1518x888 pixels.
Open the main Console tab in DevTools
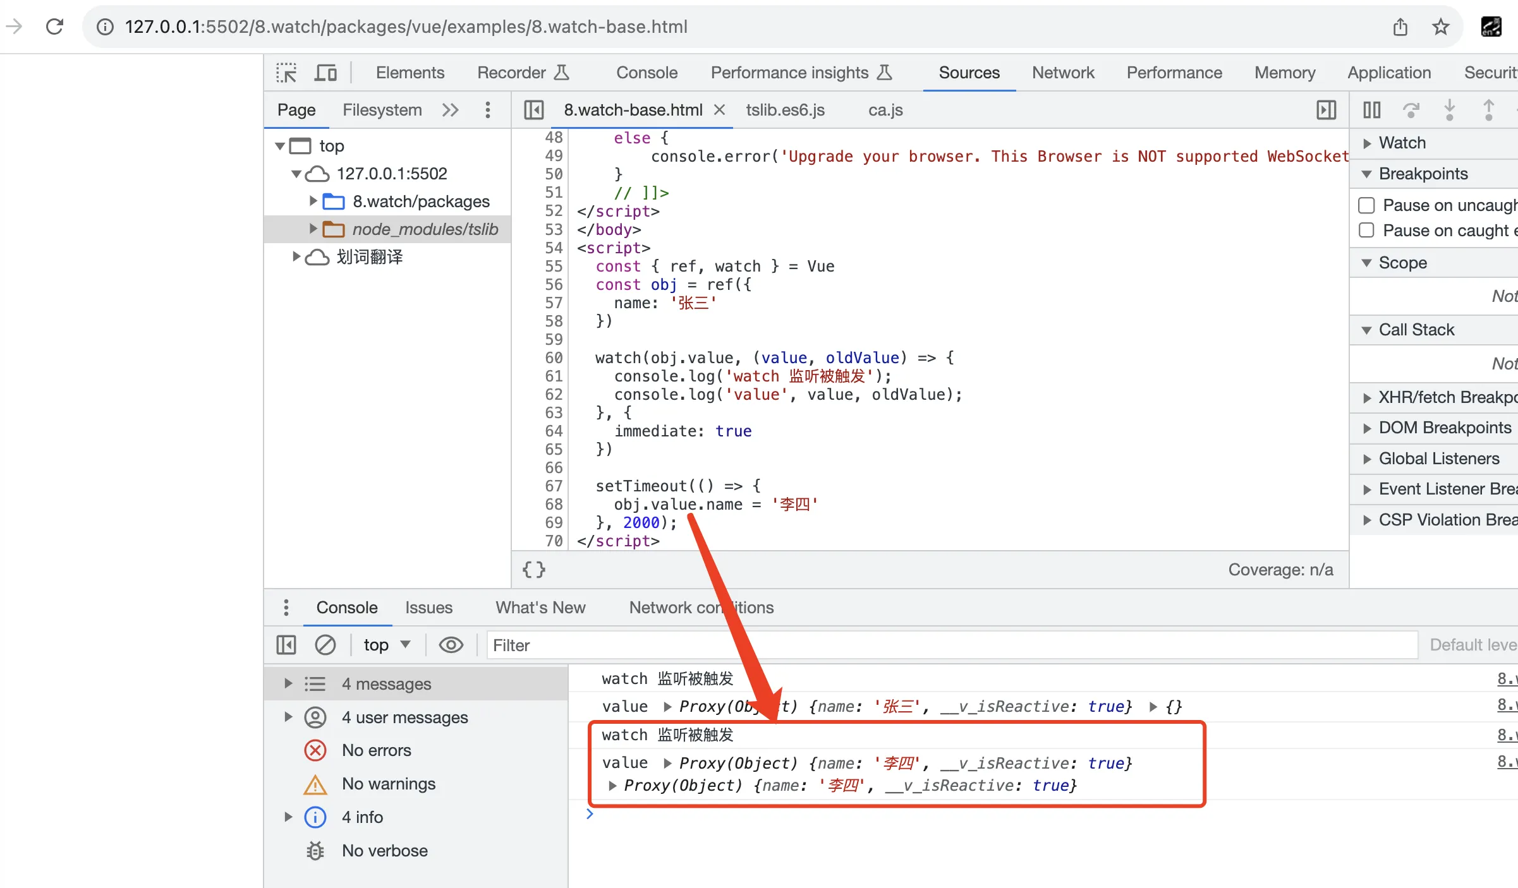tap(647, 73)
